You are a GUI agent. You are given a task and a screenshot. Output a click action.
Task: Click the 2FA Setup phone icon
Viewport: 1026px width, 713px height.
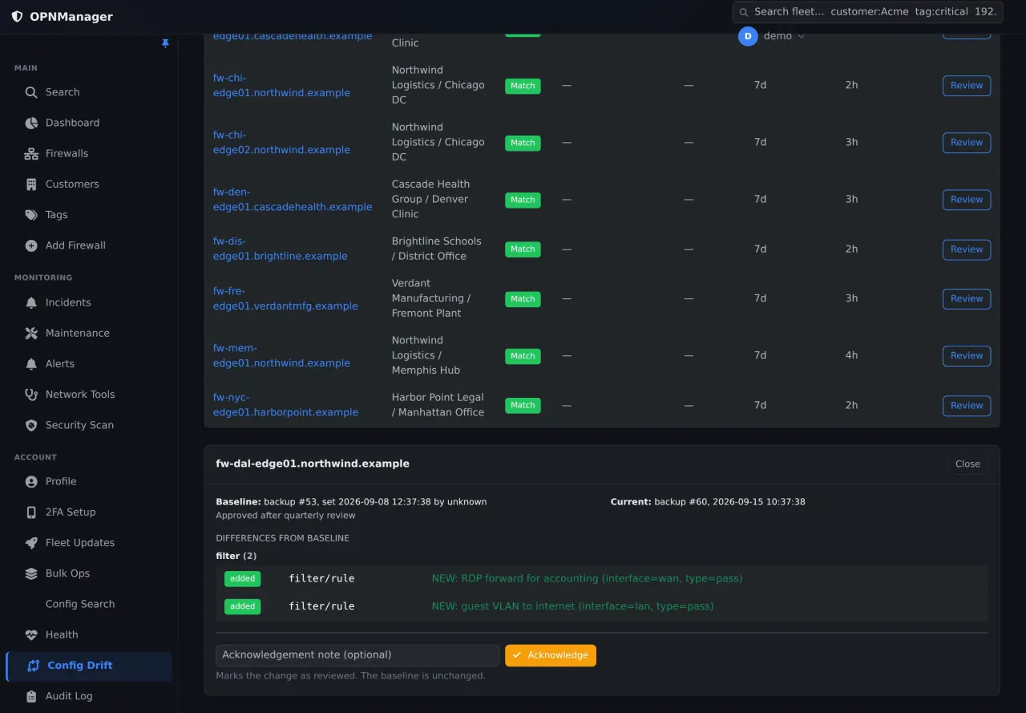coord(31,512)
